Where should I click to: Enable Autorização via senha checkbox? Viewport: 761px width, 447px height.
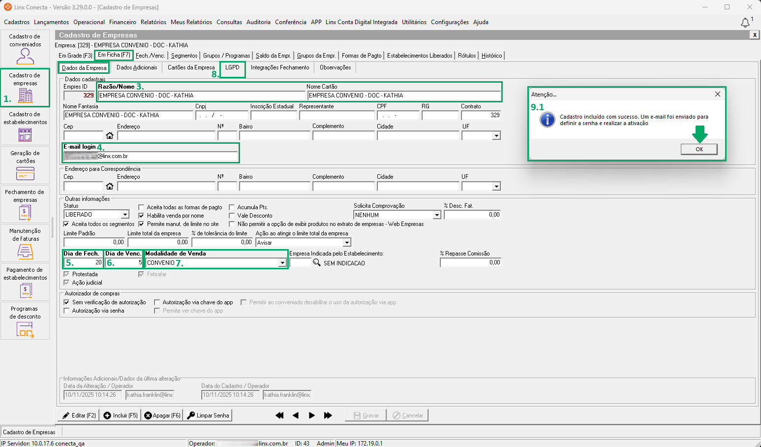[x=66, y=311]
